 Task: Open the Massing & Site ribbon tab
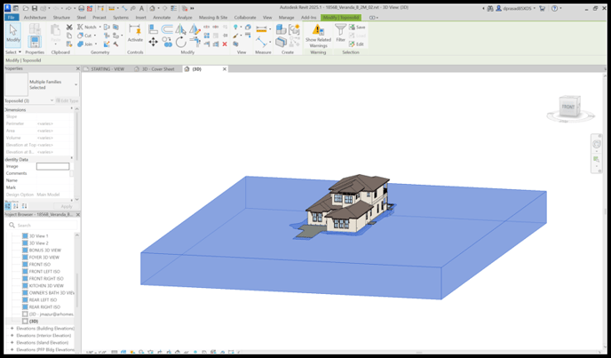(x=213, y=18)
